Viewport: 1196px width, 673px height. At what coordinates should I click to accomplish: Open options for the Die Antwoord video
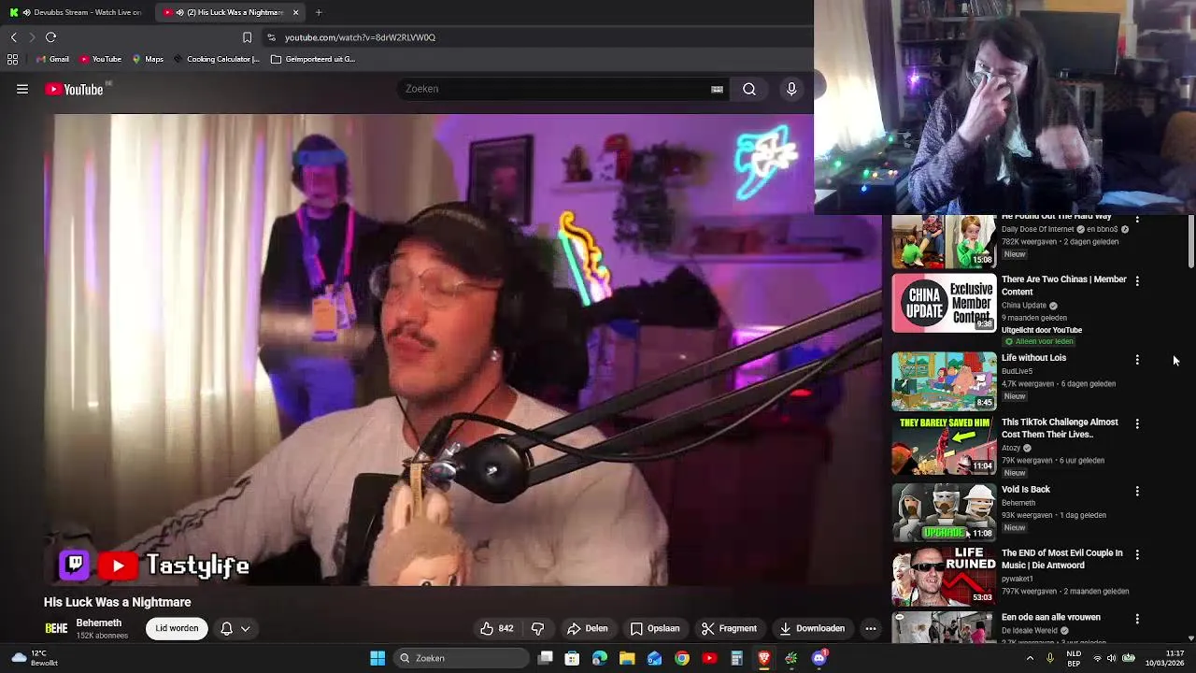(x=1137, y=555)
